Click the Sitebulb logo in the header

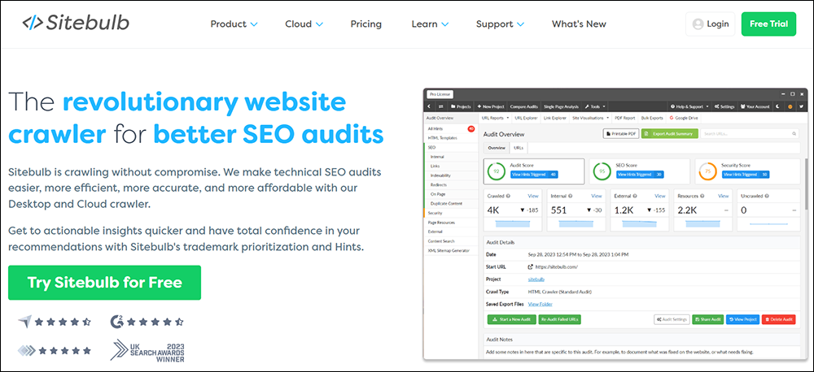click(x=76, y=24)
